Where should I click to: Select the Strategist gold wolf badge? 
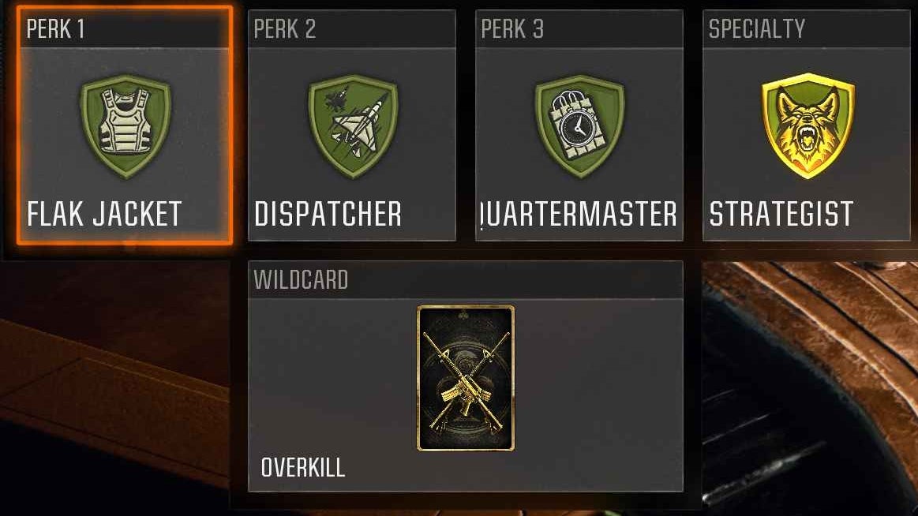pos(808,125)
